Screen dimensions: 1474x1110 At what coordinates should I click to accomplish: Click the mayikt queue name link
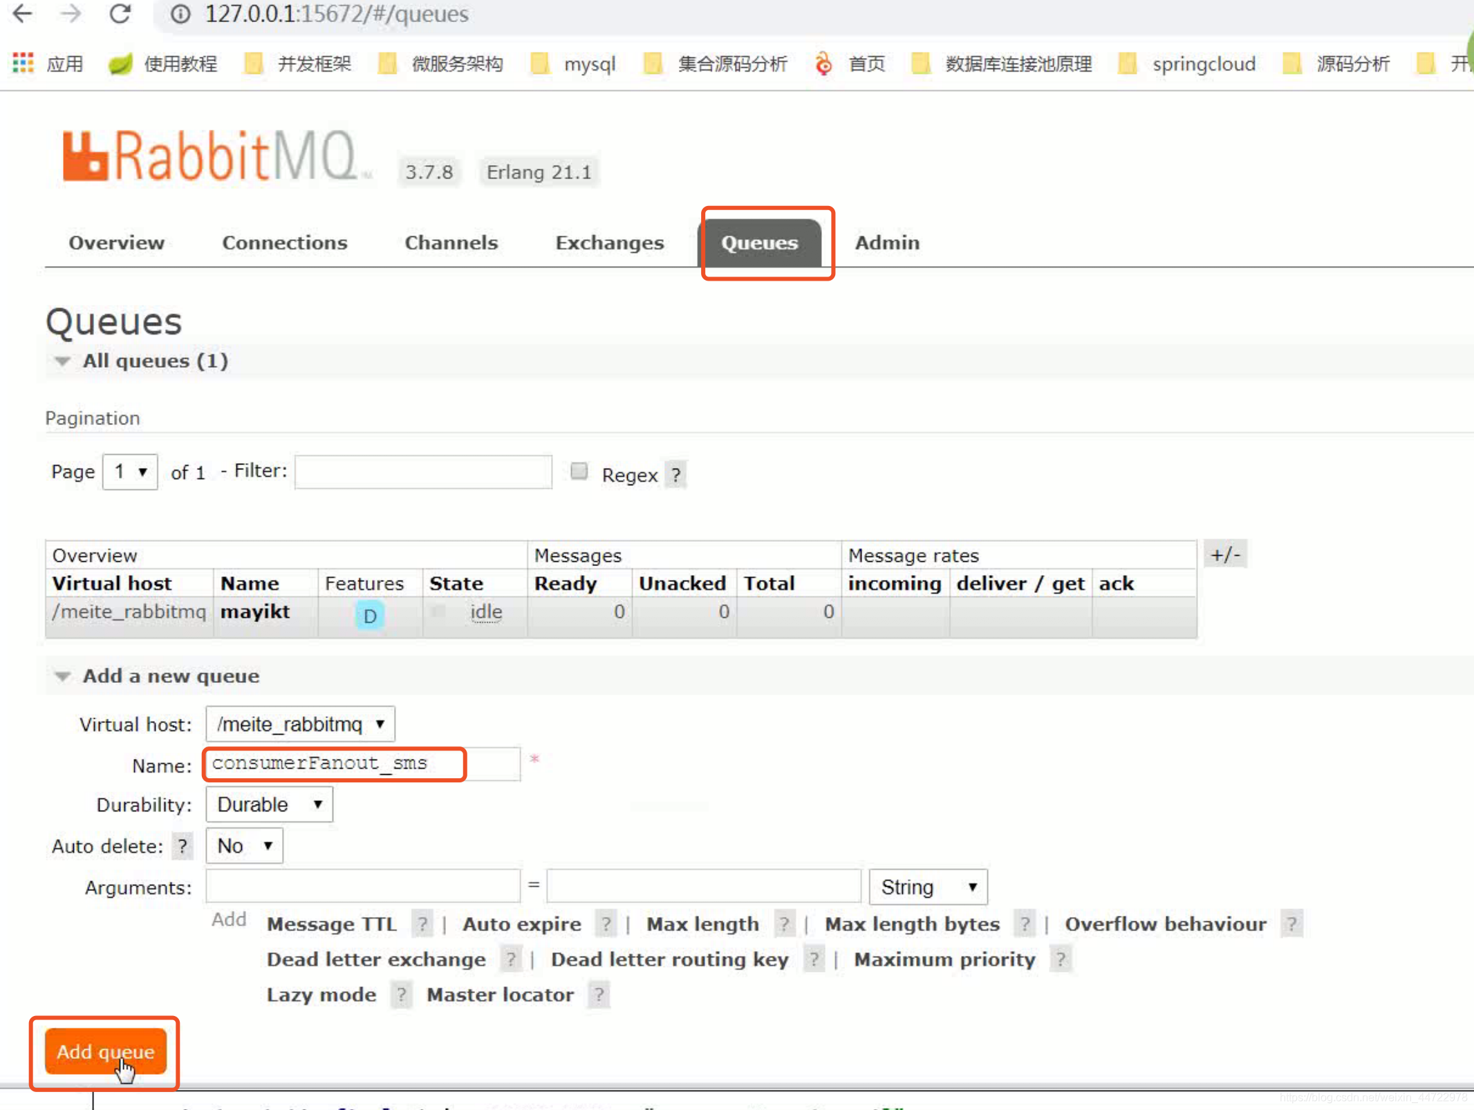254,611
